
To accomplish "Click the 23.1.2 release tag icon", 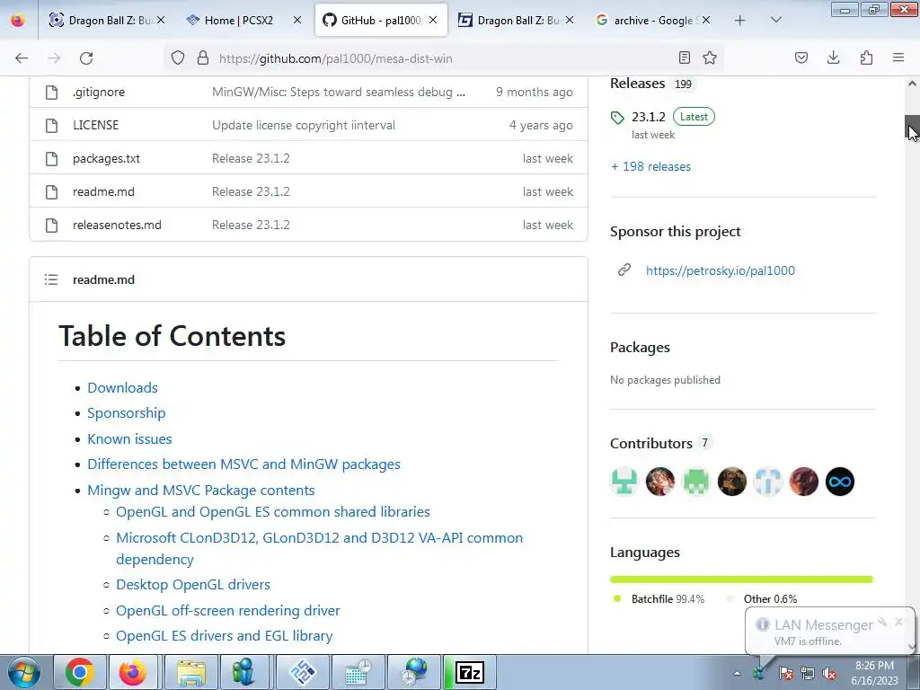I will [x=617, y=118].
